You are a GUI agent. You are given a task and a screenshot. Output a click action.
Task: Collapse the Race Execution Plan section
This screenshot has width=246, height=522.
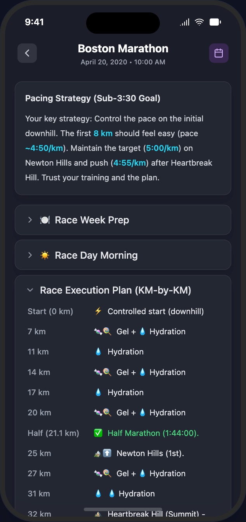coord(30,290)
